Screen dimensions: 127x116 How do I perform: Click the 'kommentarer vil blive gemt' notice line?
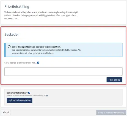32,53
